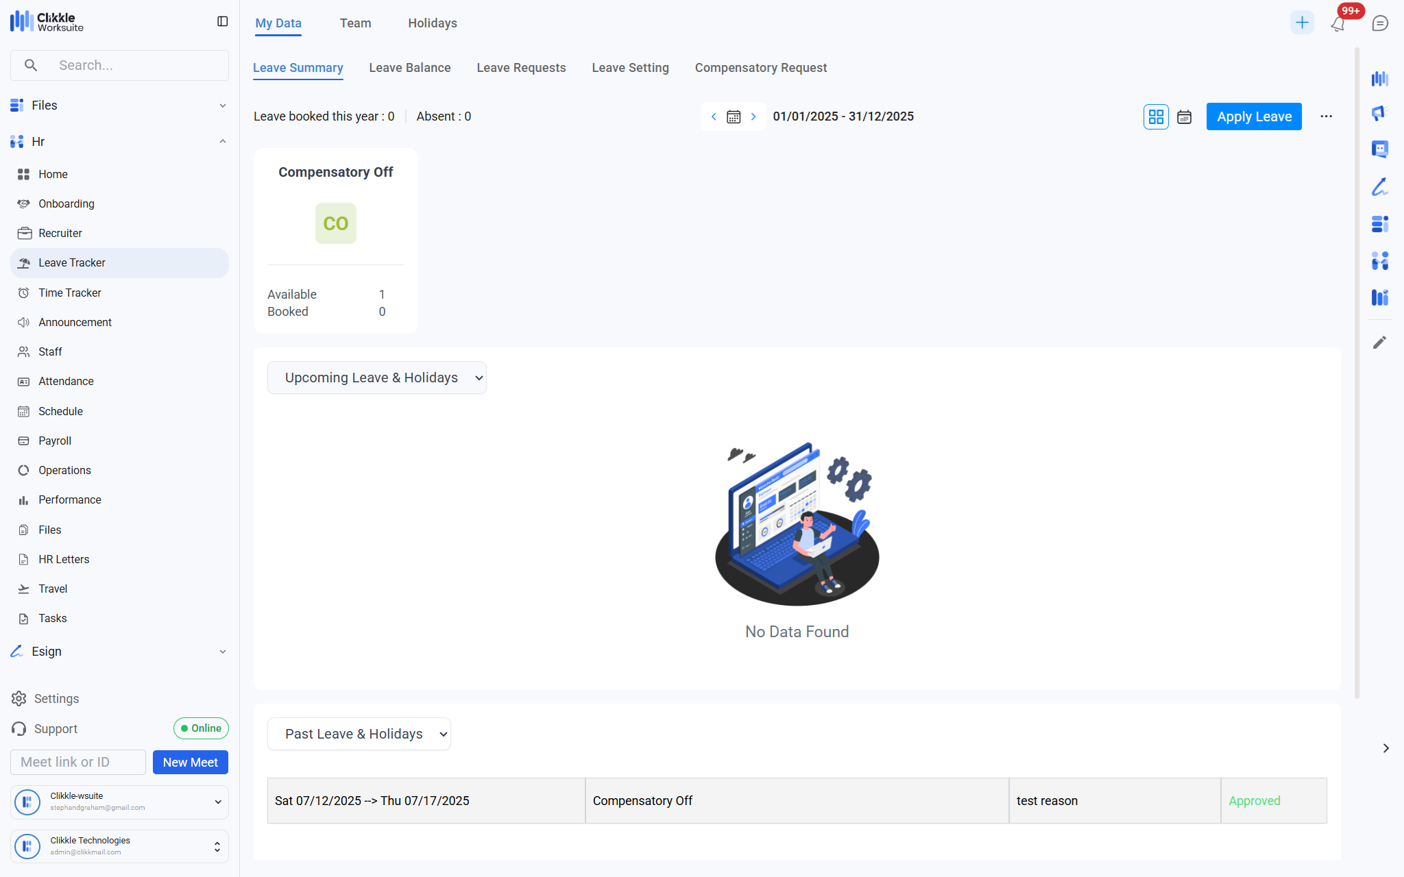Open the chat messages icon
The height and width of the screenshot is (877, 1404).
(x=1380, y=23)
